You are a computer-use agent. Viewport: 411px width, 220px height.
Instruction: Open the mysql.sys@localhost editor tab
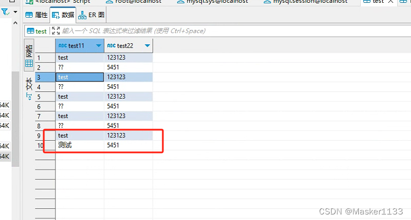tap(213, 2)
